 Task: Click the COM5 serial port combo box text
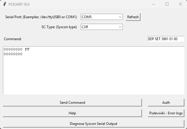(x=97, y=17)
